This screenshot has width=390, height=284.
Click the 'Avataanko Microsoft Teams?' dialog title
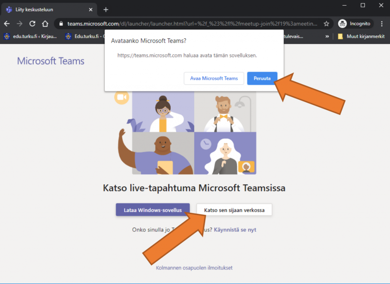[149, 41]
